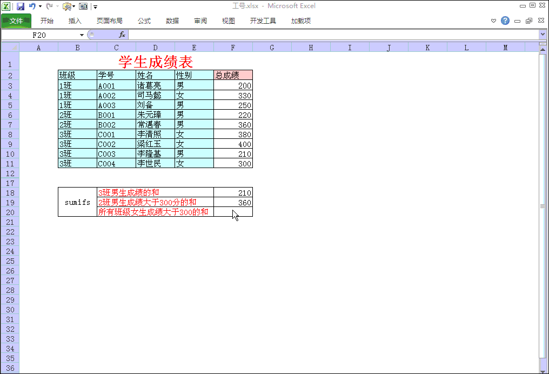The image size is (549, 374).
Task: Select the 姓名 header cell
Action: [x=155, y=75]
